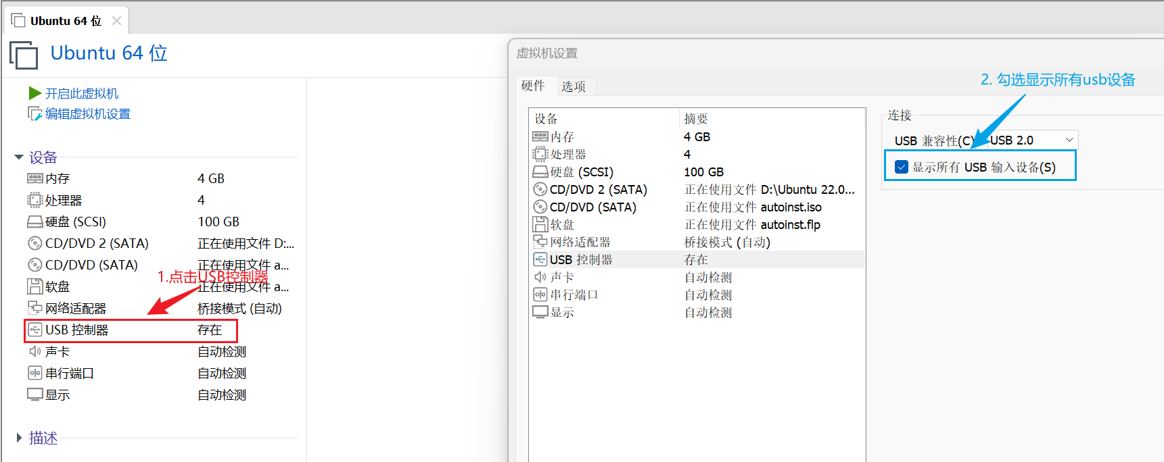Viewport: 1164px width, 462px height.
Task: Click CD/DVD 2 disc icon in settings dialog
Action: (540, 189)
